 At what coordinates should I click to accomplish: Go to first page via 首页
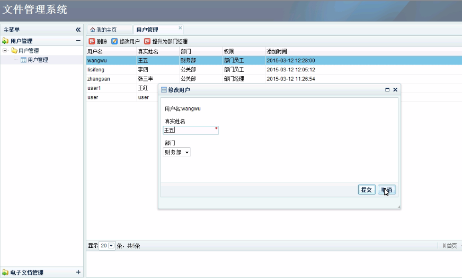pyautogui.click(x=450, y=246)
